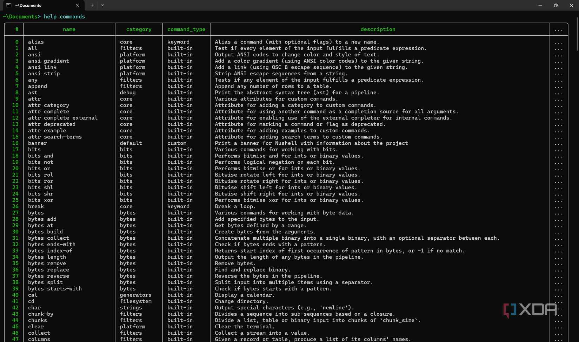Click the ellipsis header cell

point(559,29)
